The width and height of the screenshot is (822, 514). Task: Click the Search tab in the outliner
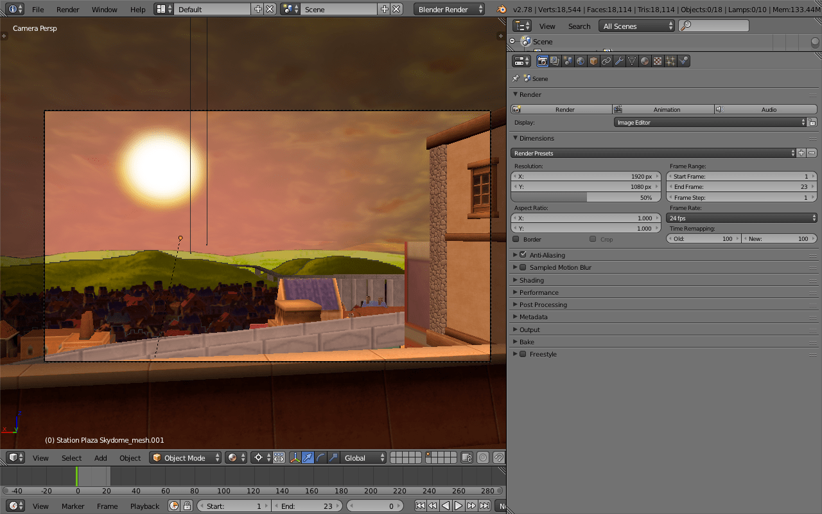579,26
